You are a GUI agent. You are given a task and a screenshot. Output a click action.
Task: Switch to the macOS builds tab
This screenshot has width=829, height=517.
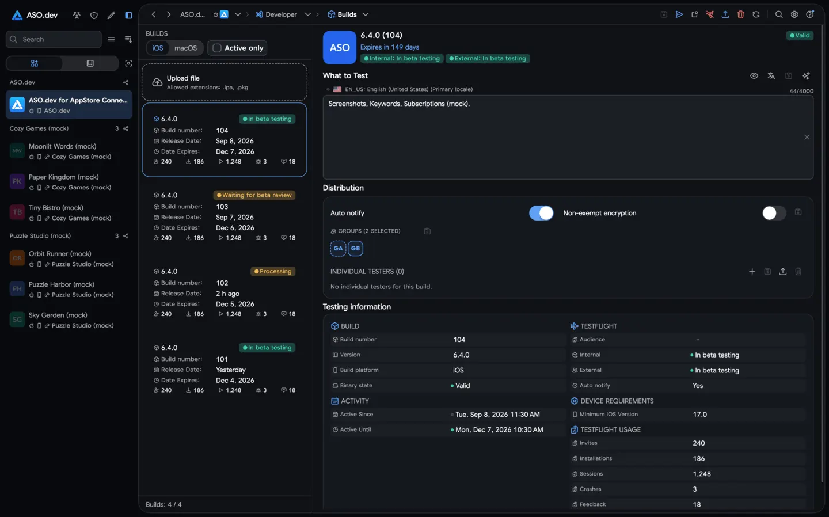[x=185, y=48]
